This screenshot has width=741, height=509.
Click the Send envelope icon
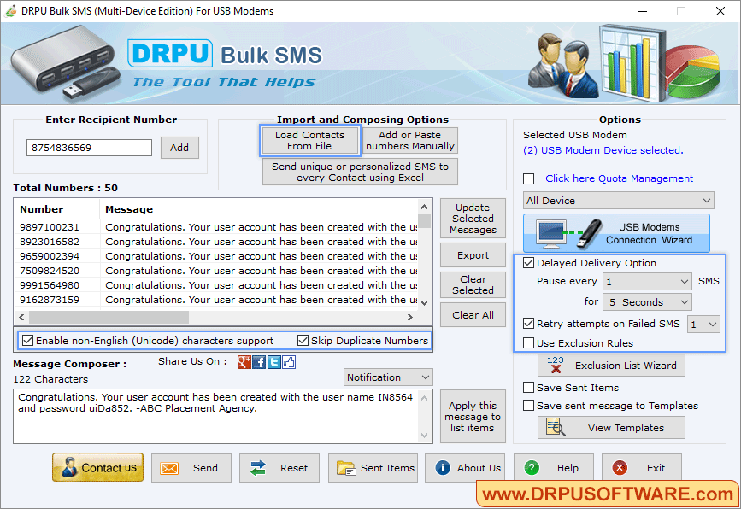[169, 468]
